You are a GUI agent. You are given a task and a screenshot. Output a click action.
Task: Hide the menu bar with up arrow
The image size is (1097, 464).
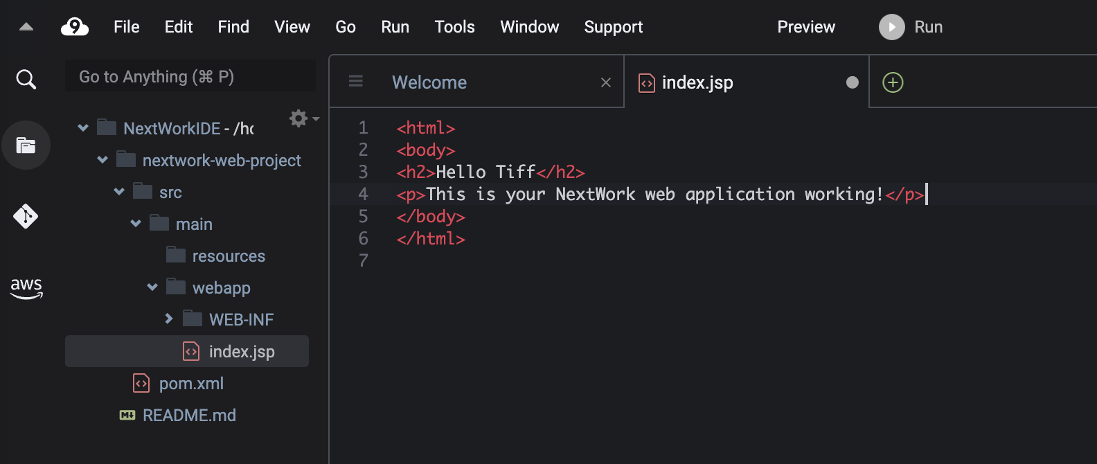pos(26,27)
